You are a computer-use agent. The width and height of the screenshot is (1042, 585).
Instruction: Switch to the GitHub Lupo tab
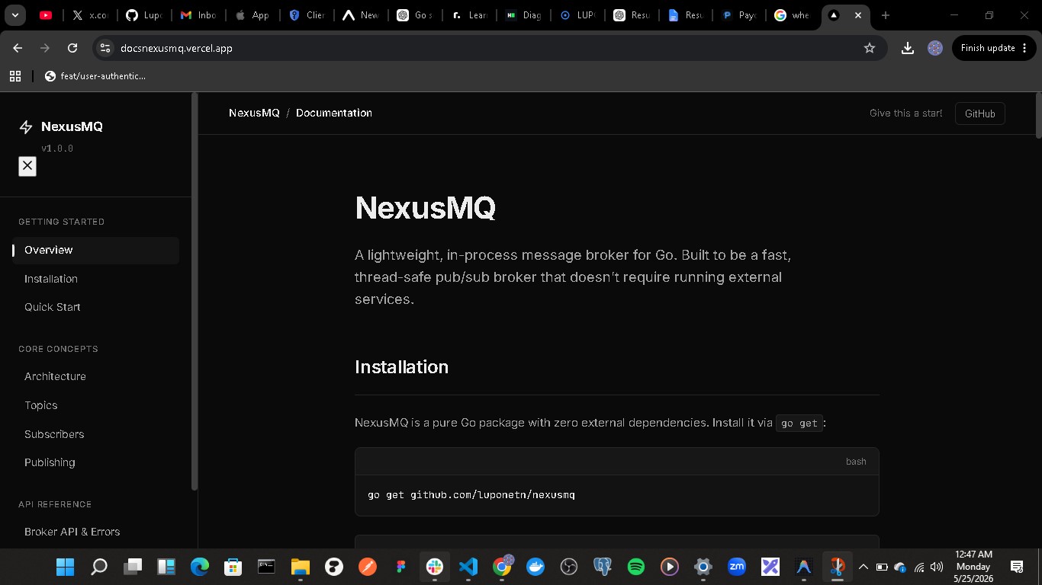143,15
